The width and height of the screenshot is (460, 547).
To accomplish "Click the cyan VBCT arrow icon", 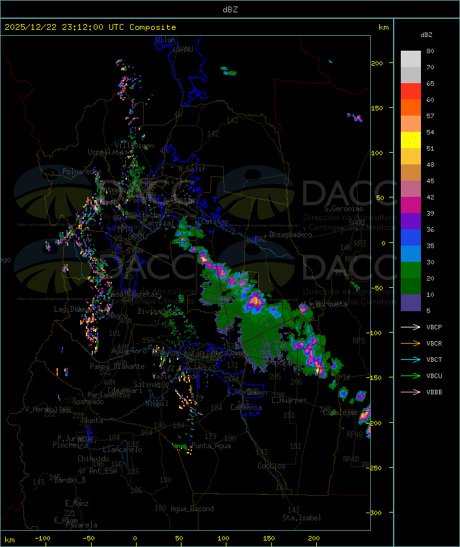I will (x=411, y=359).
